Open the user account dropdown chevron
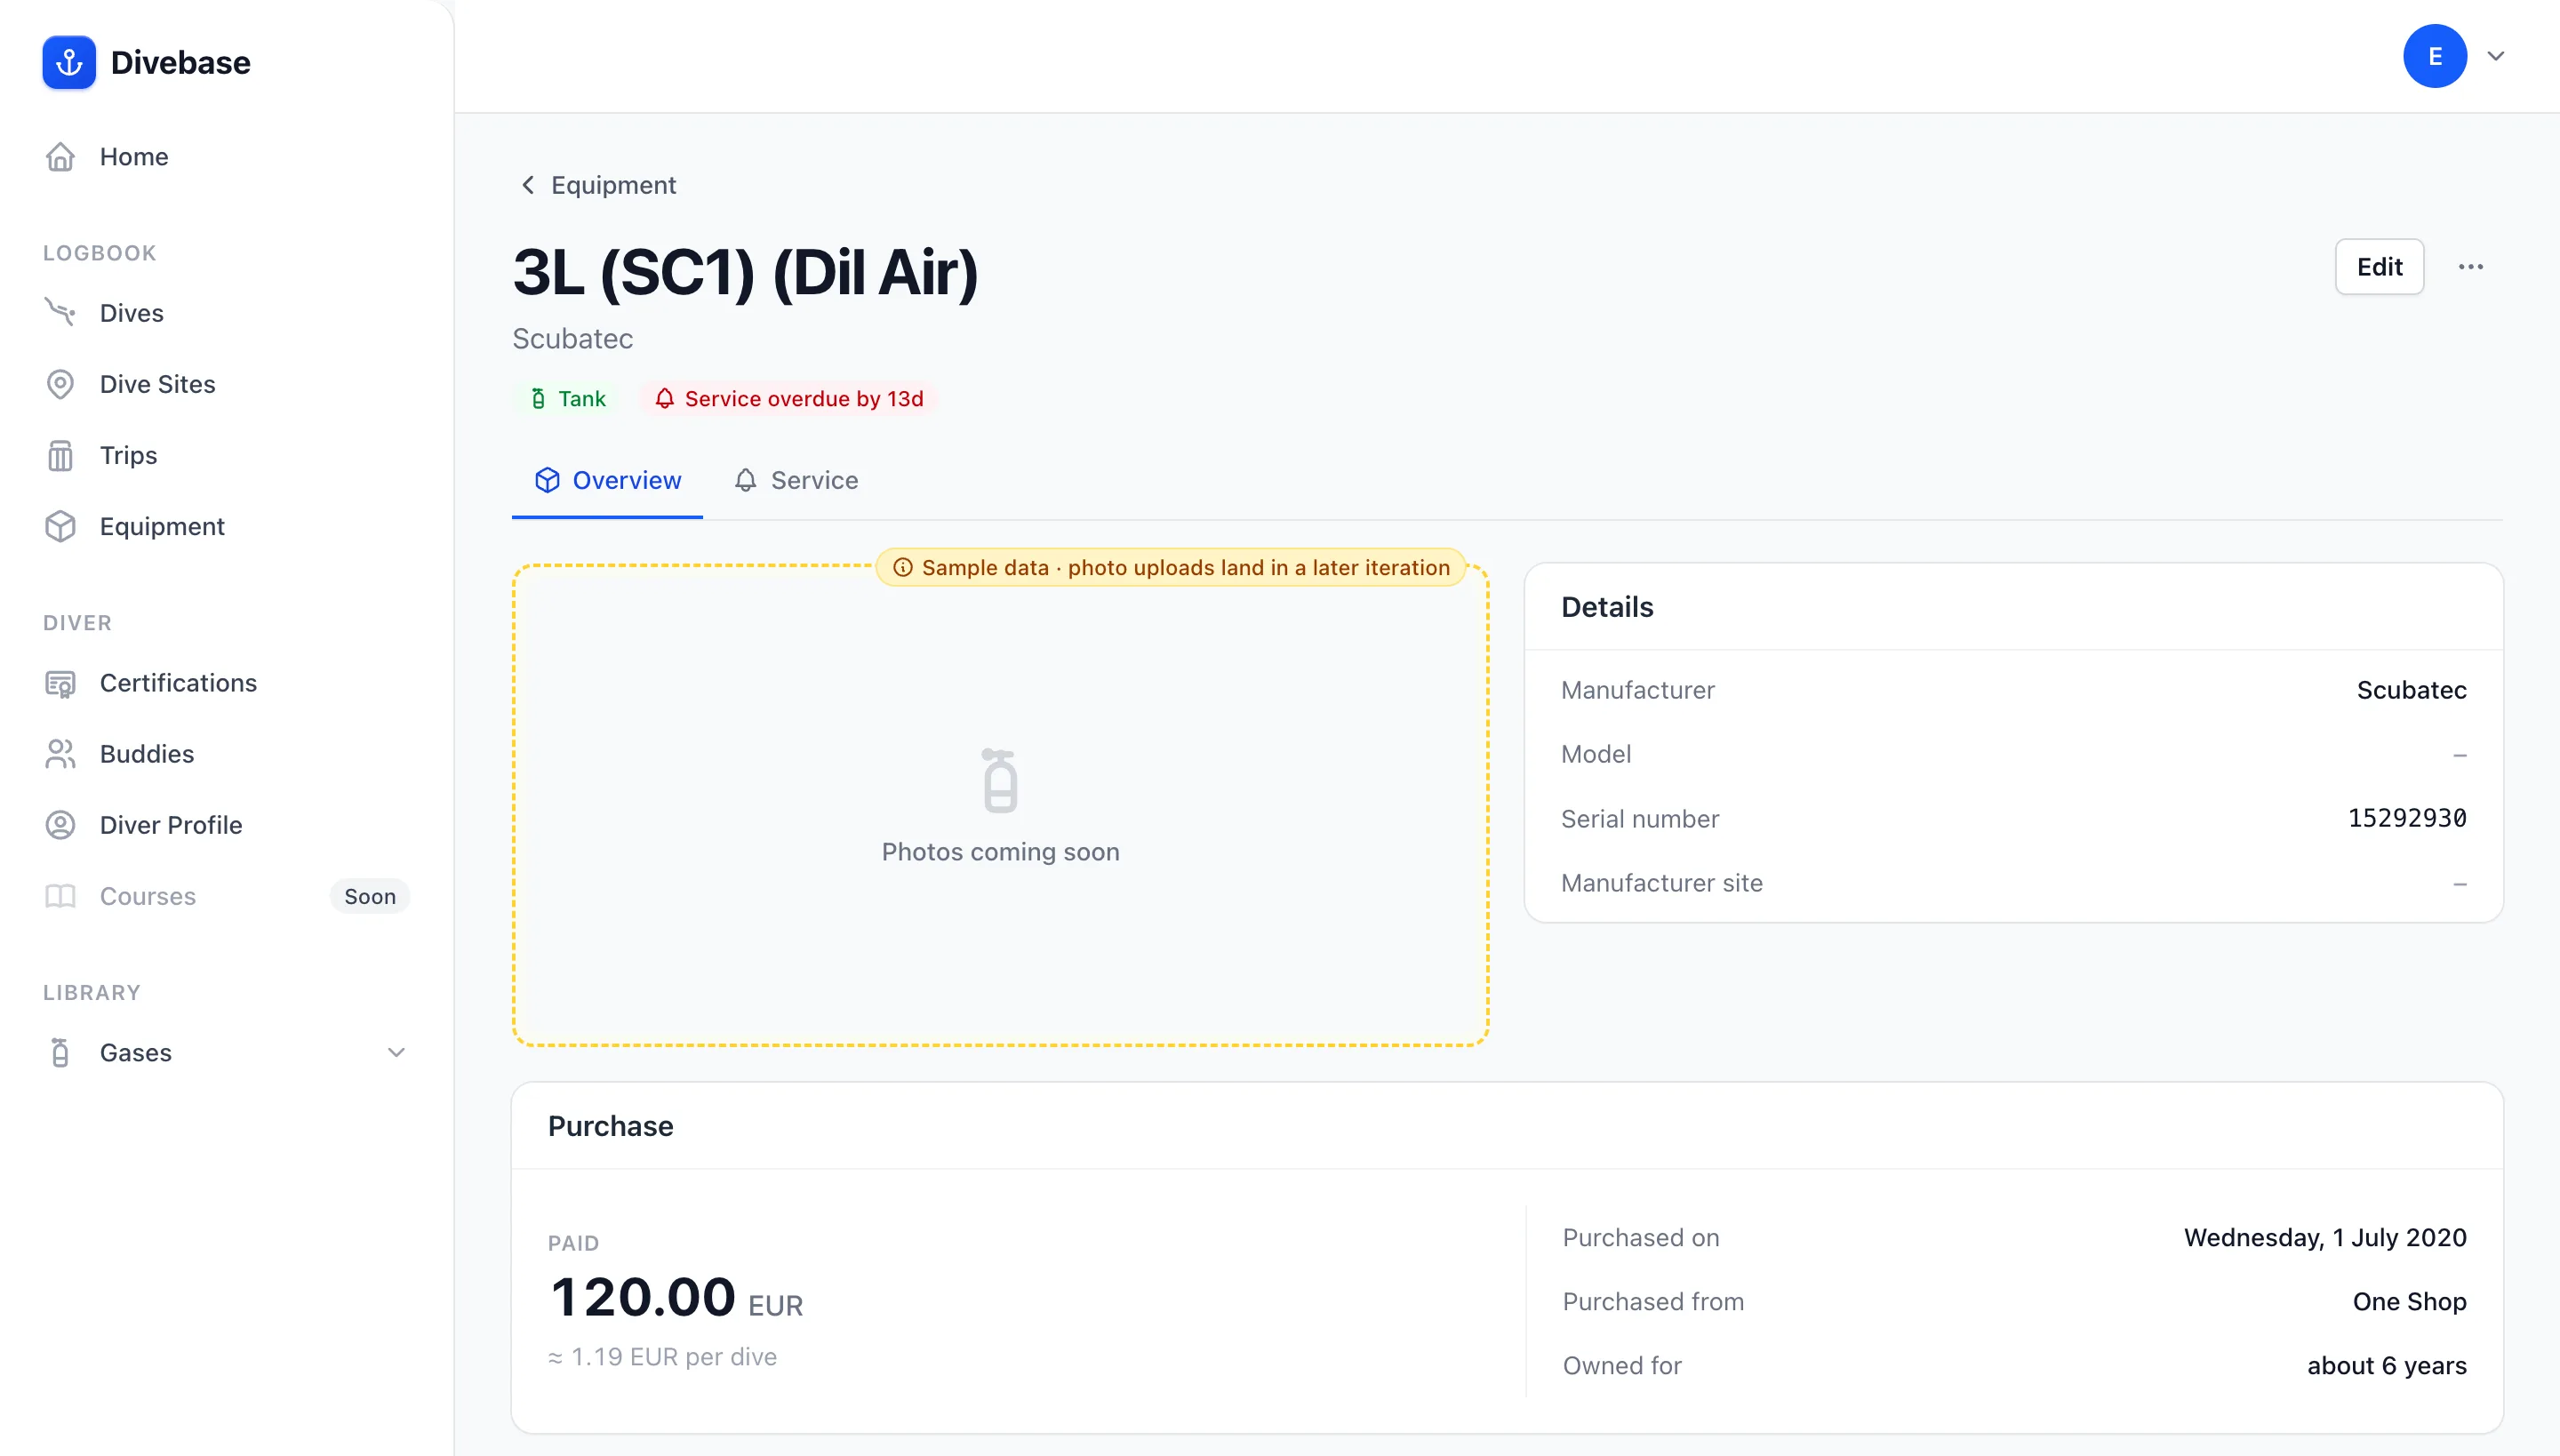The image size is (2560, 1456). coord(2496,56)
